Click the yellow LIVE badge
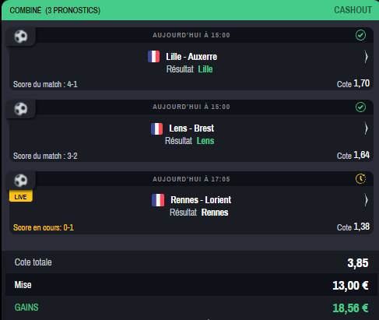The height and width of the screenshot is (320, 379). tap(21, 196)
